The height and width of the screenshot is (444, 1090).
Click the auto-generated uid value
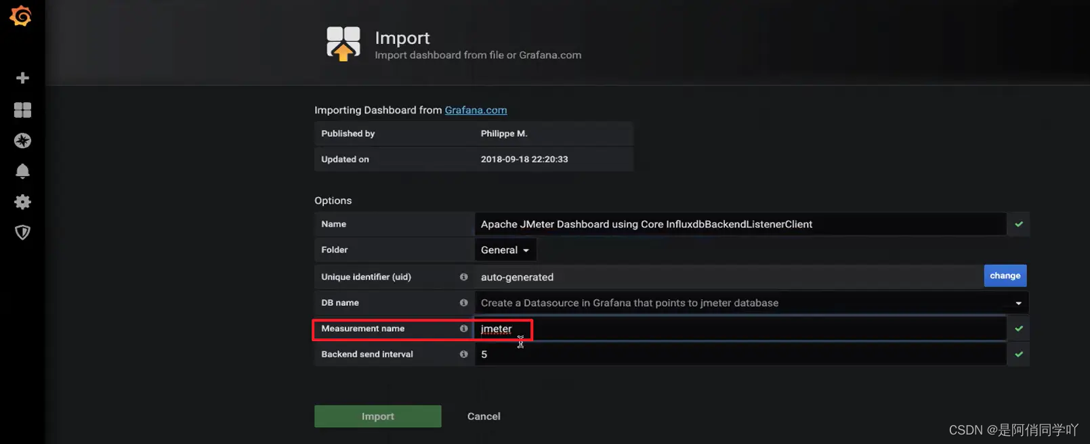pyautogui.click(x=517, y=277)
